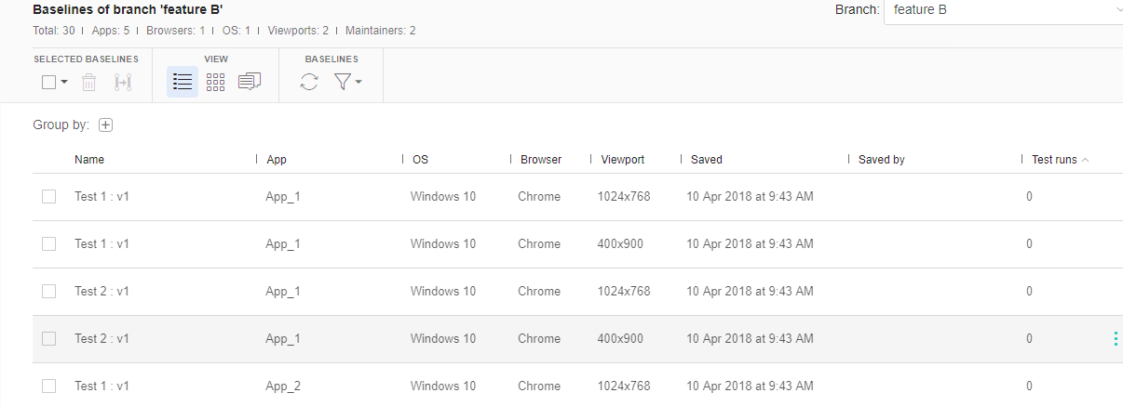Viewport: 1123px width, 406px height.
Task: Open the three-dot menu on the highlighted row
Action: click(x=1116, y=339)
